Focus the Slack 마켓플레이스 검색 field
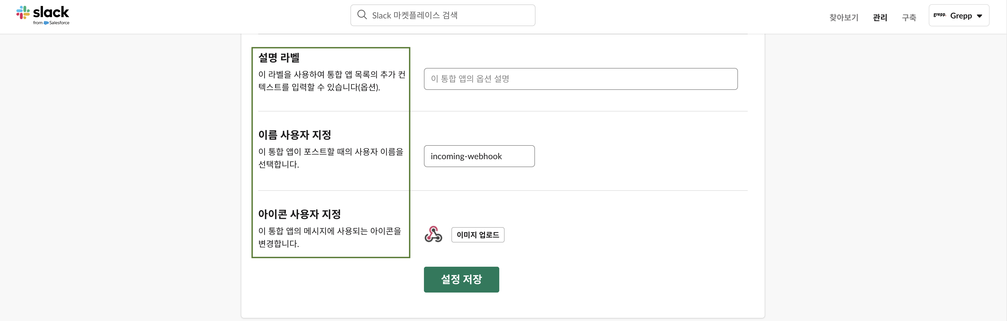The height and width of the screenshot is (321, 1007). point(442,15)
